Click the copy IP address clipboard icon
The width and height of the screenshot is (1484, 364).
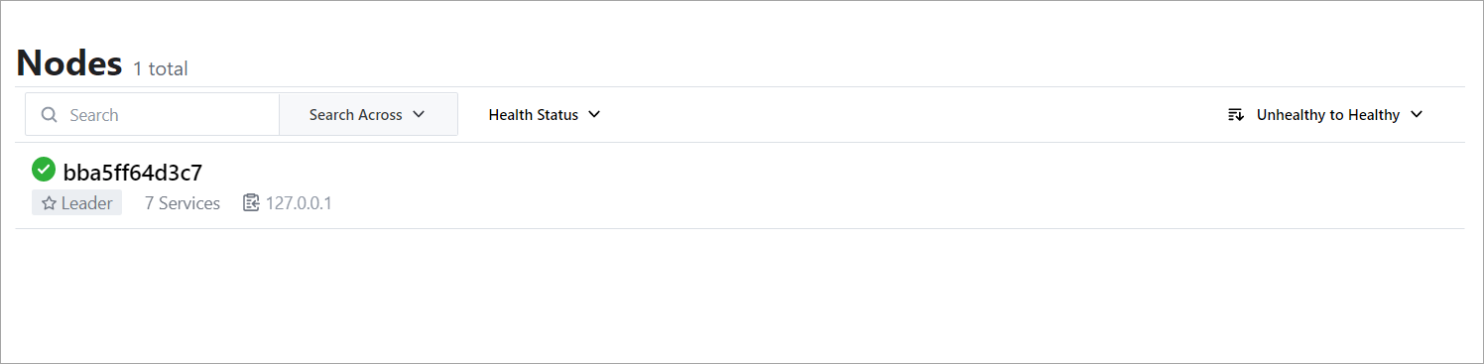251,203
